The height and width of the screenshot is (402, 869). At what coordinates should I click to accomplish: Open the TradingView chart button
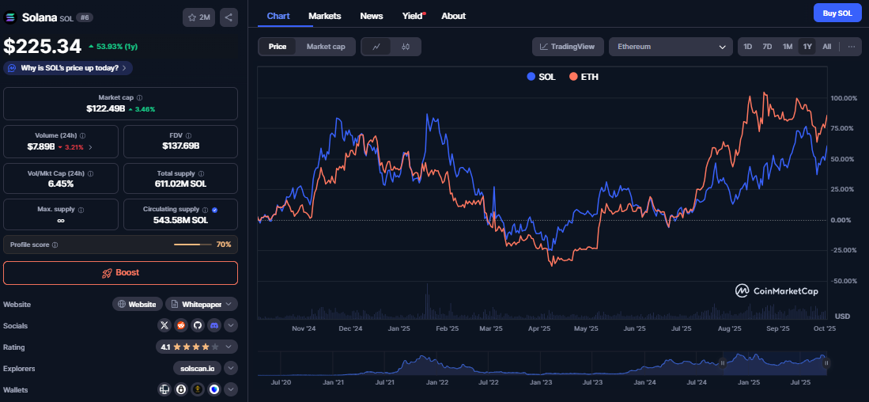click(568, 47)
